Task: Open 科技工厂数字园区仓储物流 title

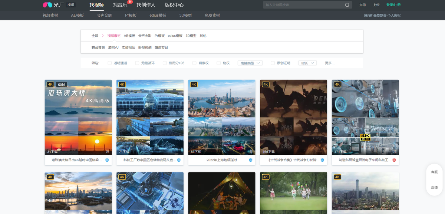Action: pyautogui.click(x=149, y=160)
